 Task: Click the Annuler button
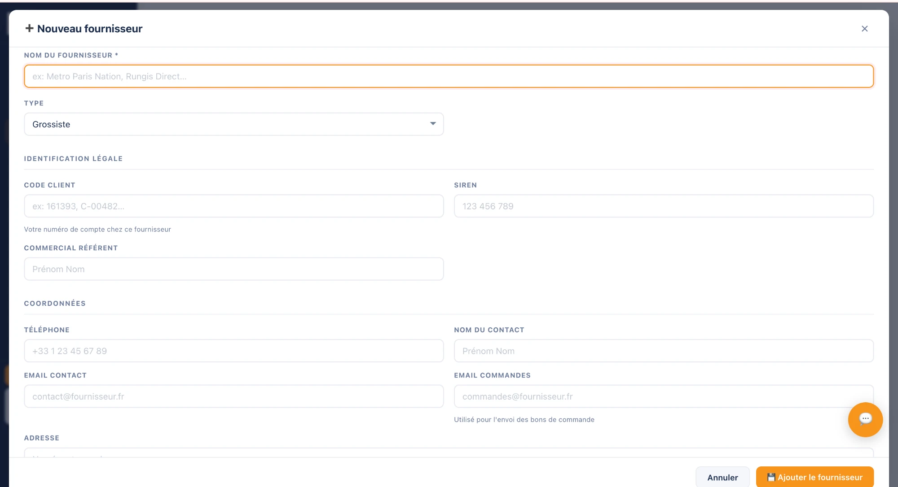click(722, 477)
